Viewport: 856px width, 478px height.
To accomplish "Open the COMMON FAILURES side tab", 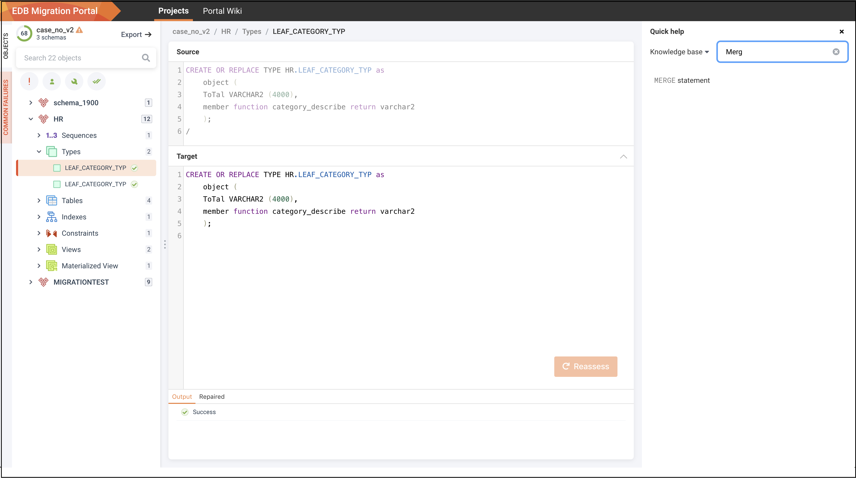I will 6,107.
